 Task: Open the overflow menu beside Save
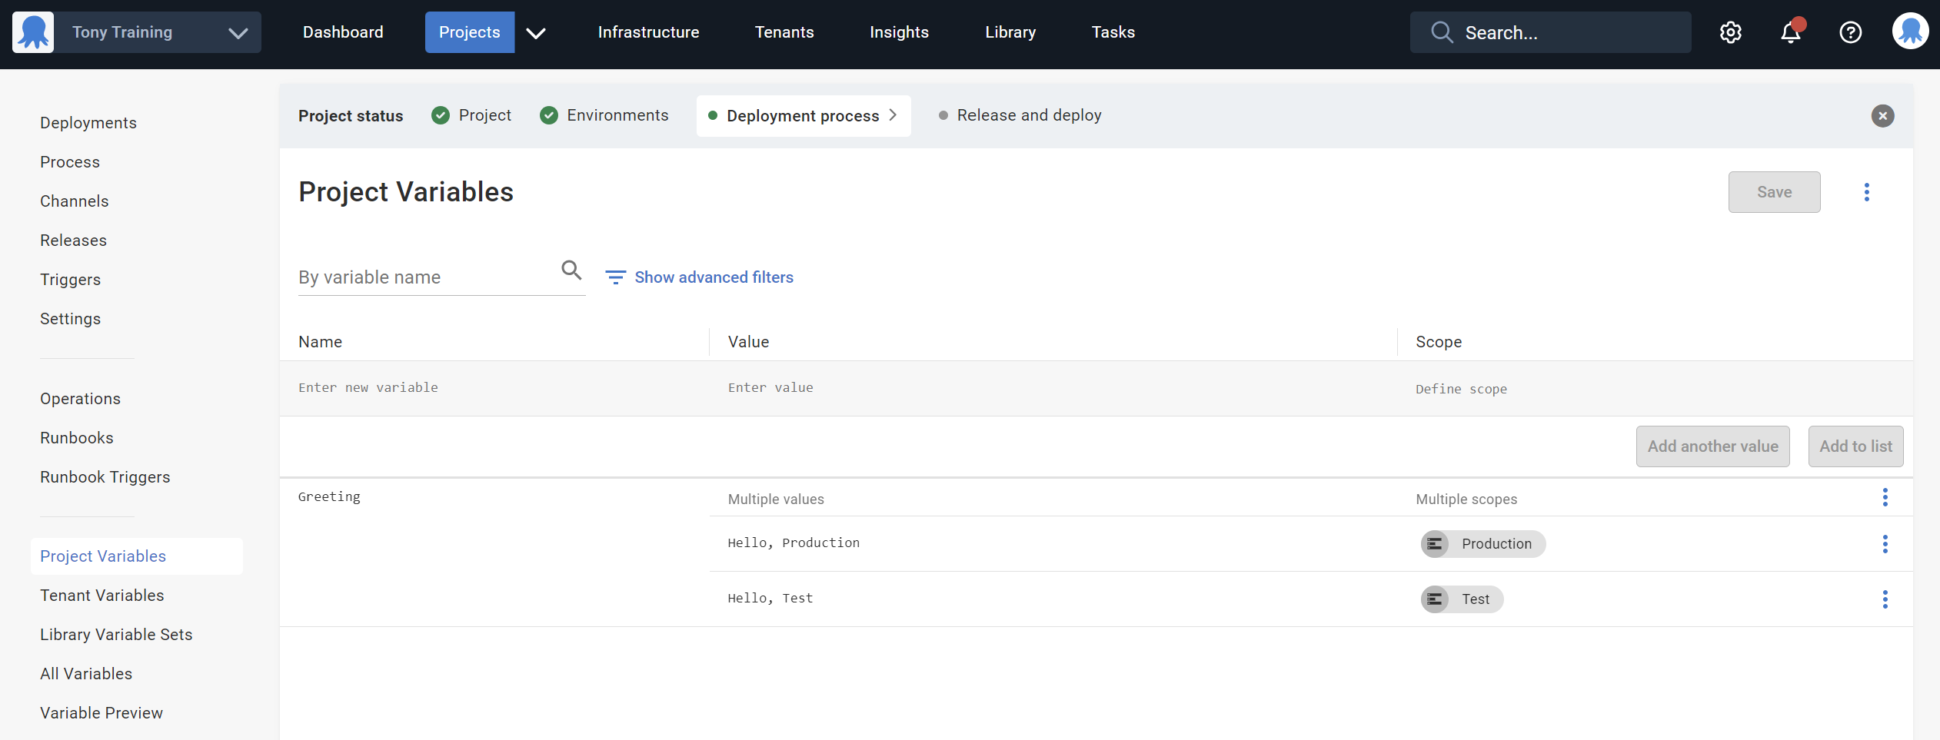click(1867, 192)
